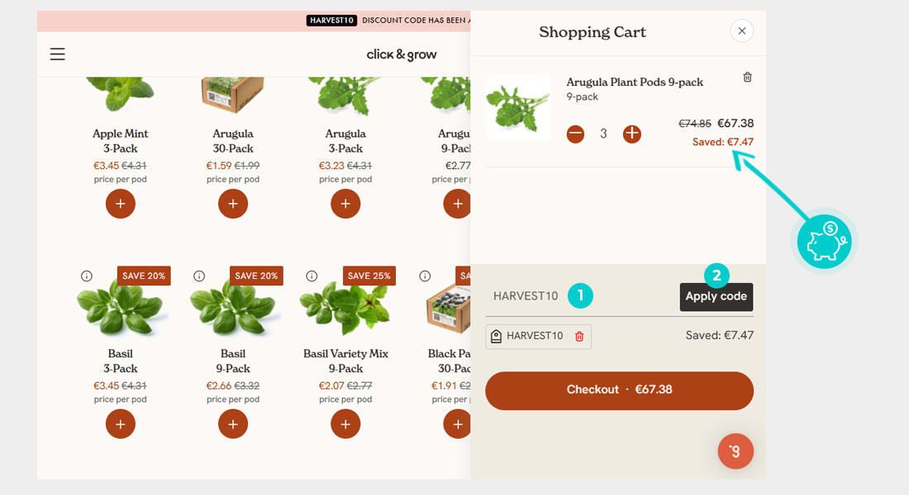Increase Arugula 9-pack quantity

point(632,134)
